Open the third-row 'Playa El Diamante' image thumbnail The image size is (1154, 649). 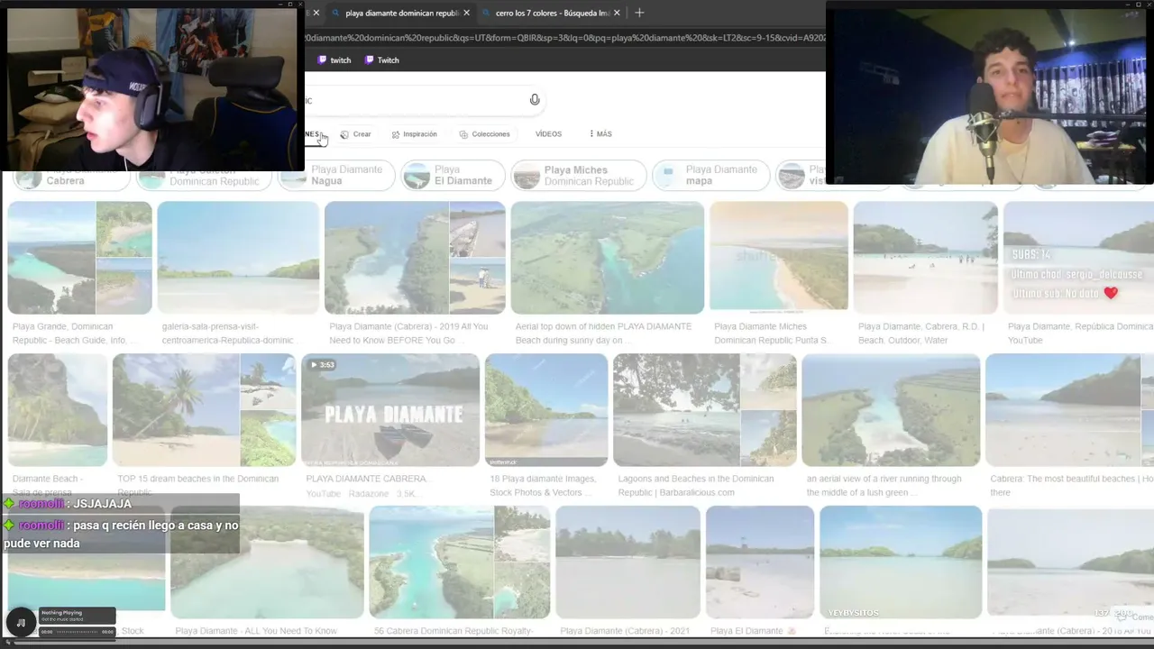tap(760, 562)
